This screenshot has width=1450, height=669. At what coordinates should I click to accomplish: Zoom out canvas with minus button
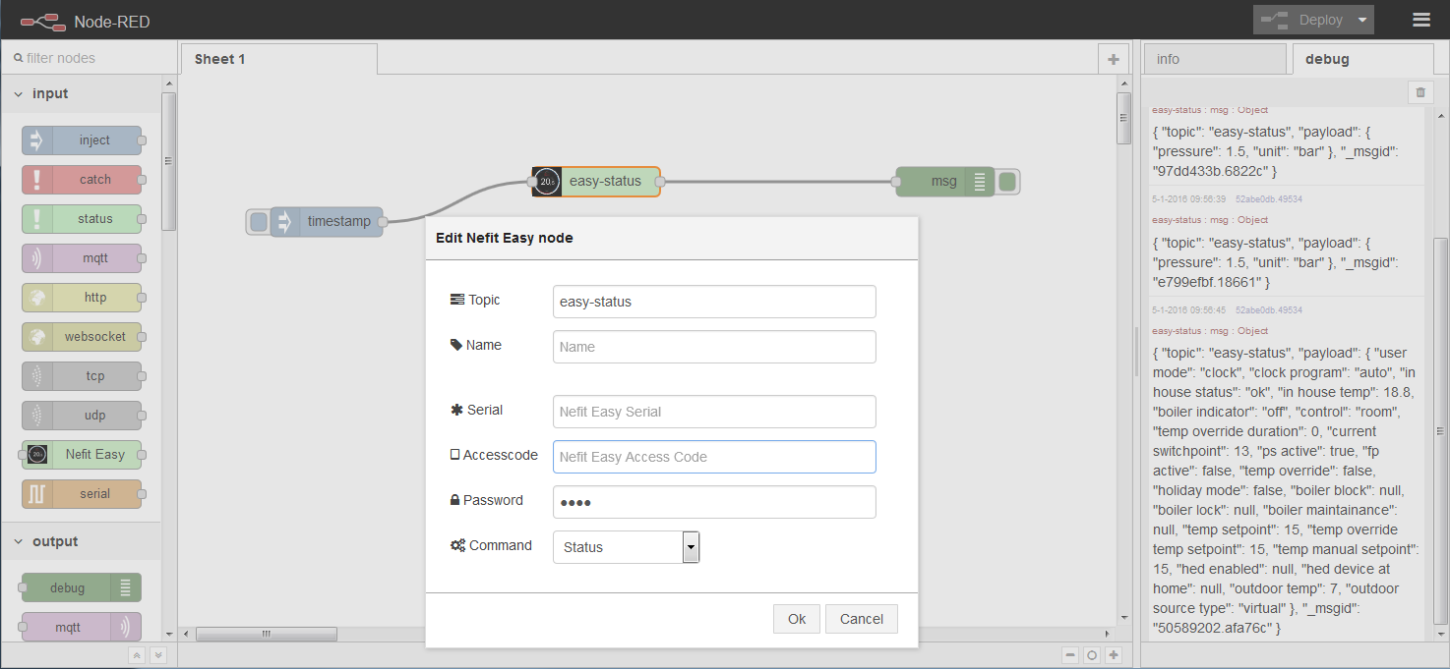tap(1070, 655)
